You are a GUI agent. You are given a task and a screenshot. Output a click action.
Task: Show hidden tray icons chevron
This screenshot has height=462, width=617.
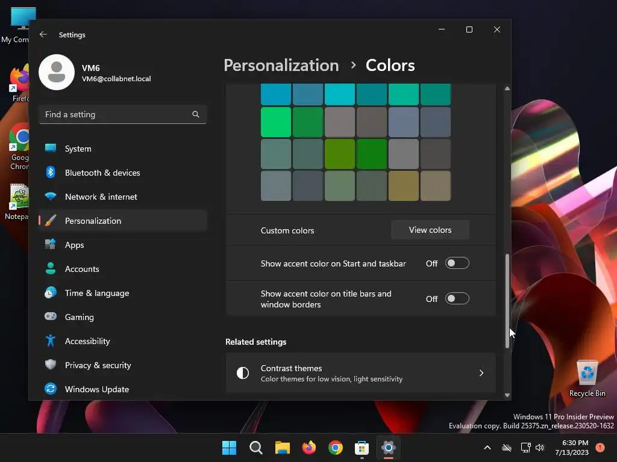coord(487,448)
